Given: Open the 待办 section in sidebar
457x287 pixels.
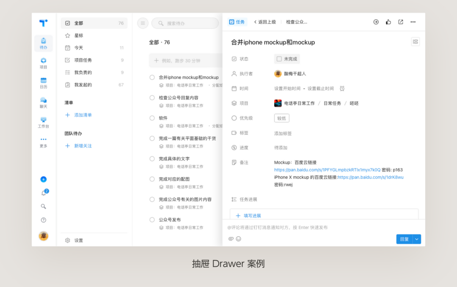Looking at the screenshot, I should (x=44, y=44).
